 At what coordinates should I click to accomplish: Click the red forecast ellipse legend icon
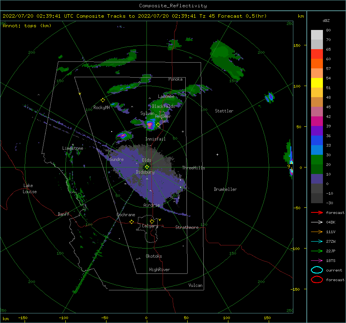point(317,280)
